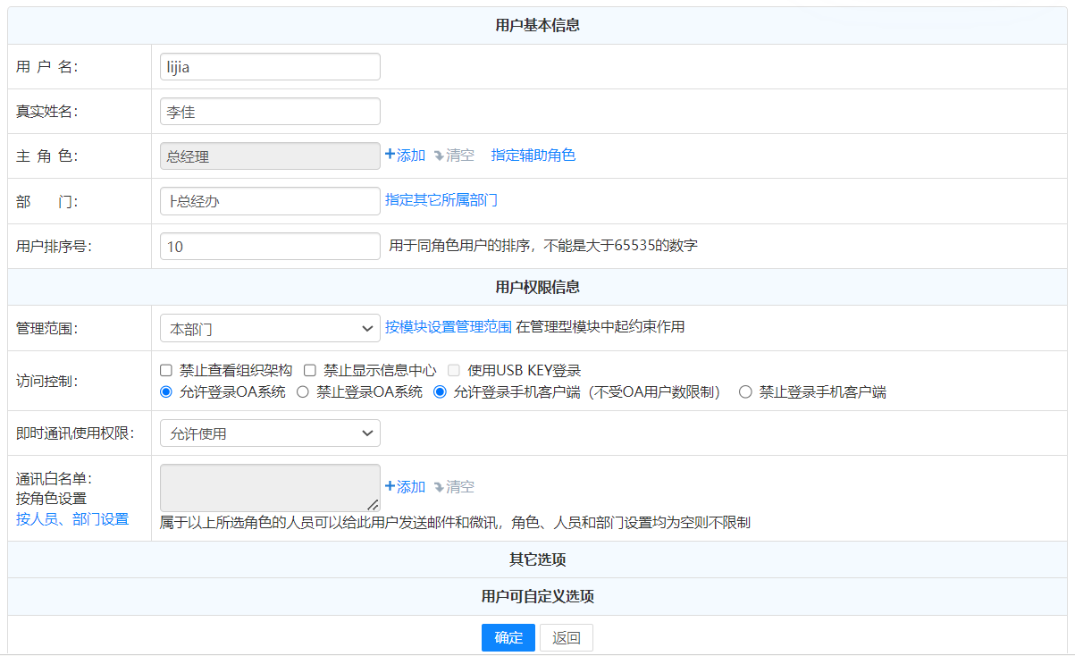Select the 禁止登录手机客户端 radio button
This screenshot has height=656, width=1075.
pos(745,391)
